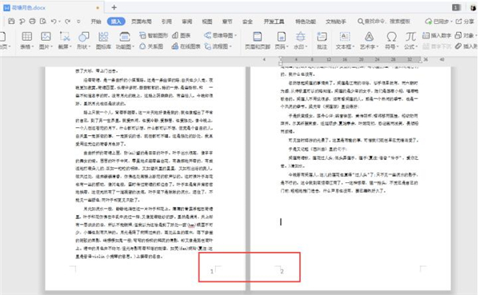This screenshot has width=480, height=295.
Task: Open Print Preview from quick access toolbar
Action: coord(43,21)
